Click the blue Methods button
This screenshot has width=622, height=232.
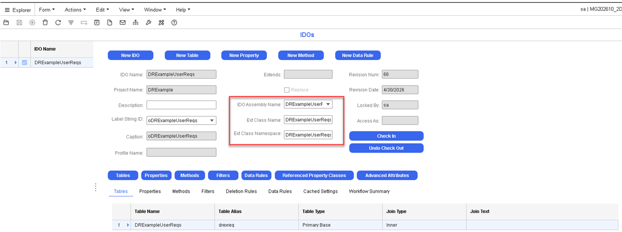click(x=190, y=175)
